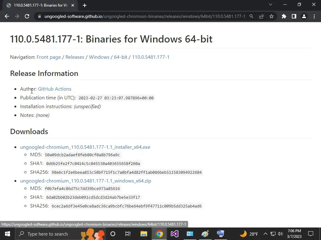Toggle the browser side panel
321x240 pixels.
coord(294,16)
